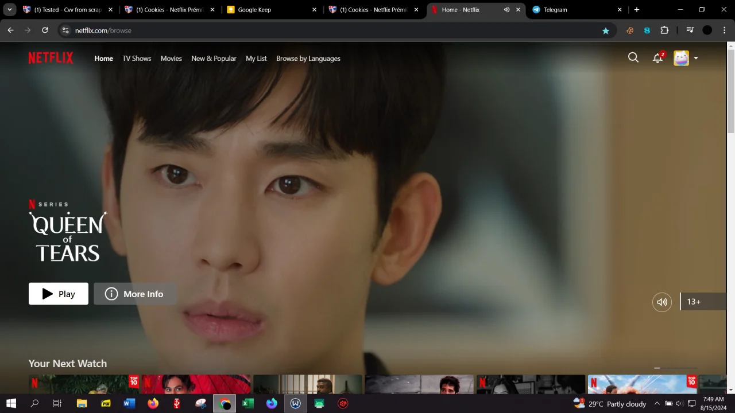Open Browse by Languages
This screenshot has width=735, height=413.
[308, 59]
